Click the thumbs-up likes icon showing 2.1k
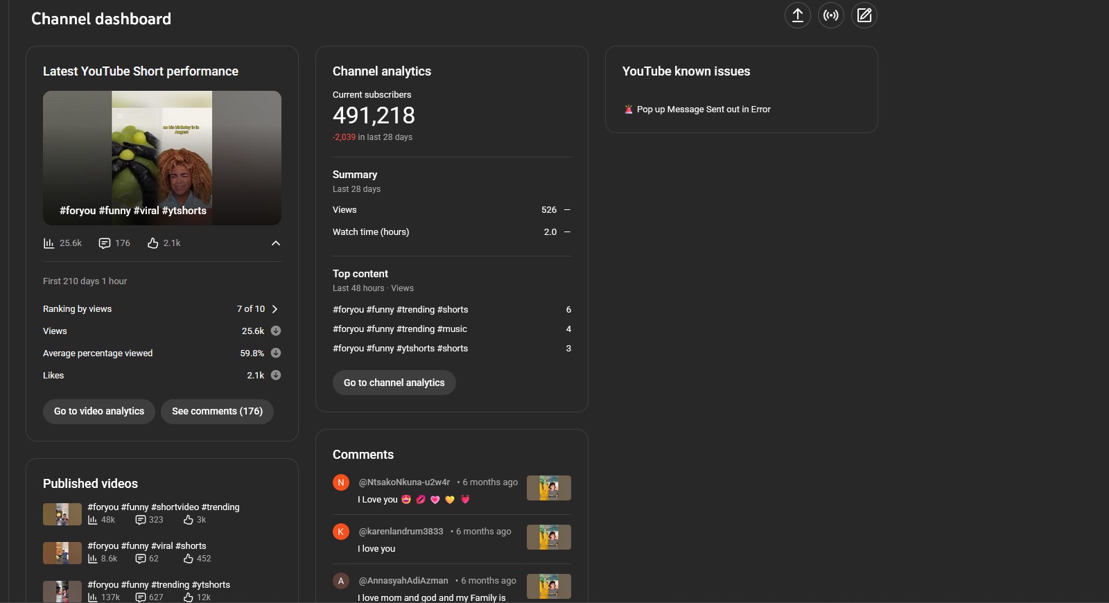Viewport: 1109px width, 603px height. point(153,243)
